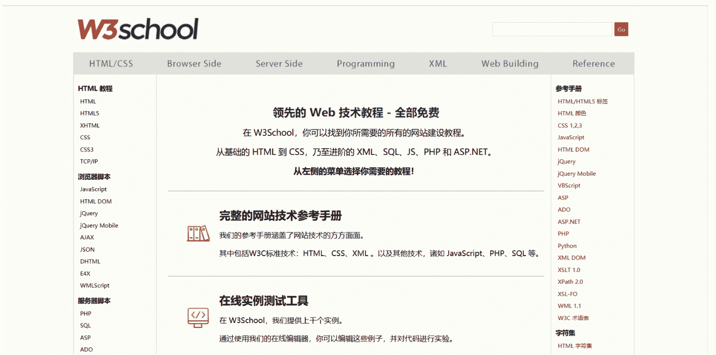
Task: Click the code editor monitor icon
Action: (198, 318)
